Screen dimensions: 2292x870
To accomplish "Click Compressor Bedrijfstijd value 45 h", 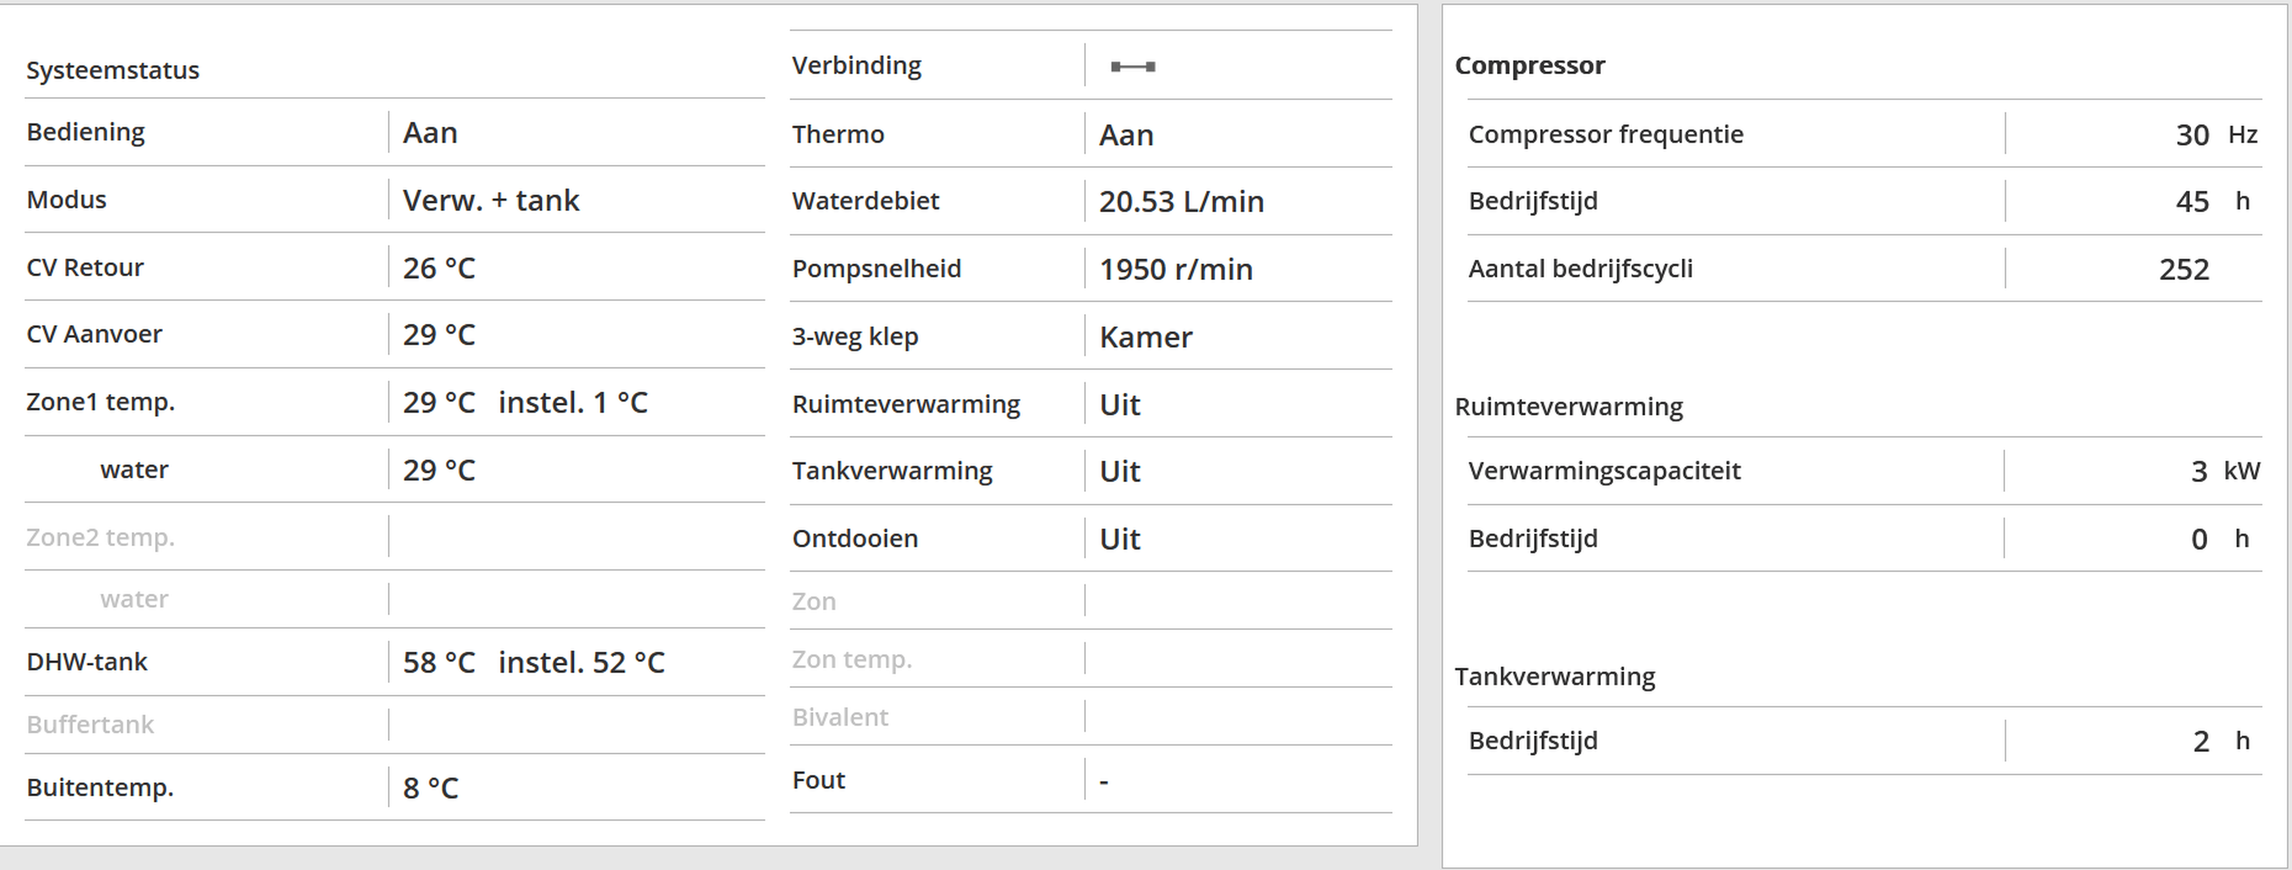I will point(2213,201).
